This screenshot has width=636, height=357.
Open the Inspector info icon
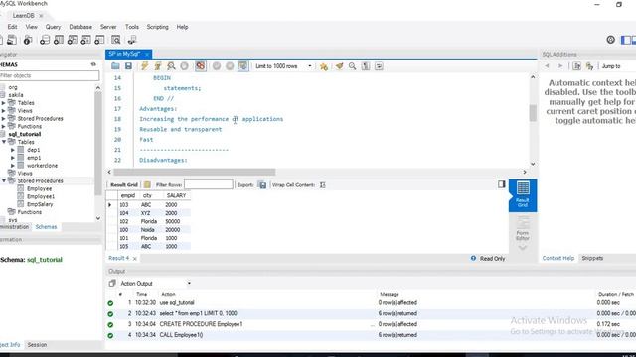[28, 40]
